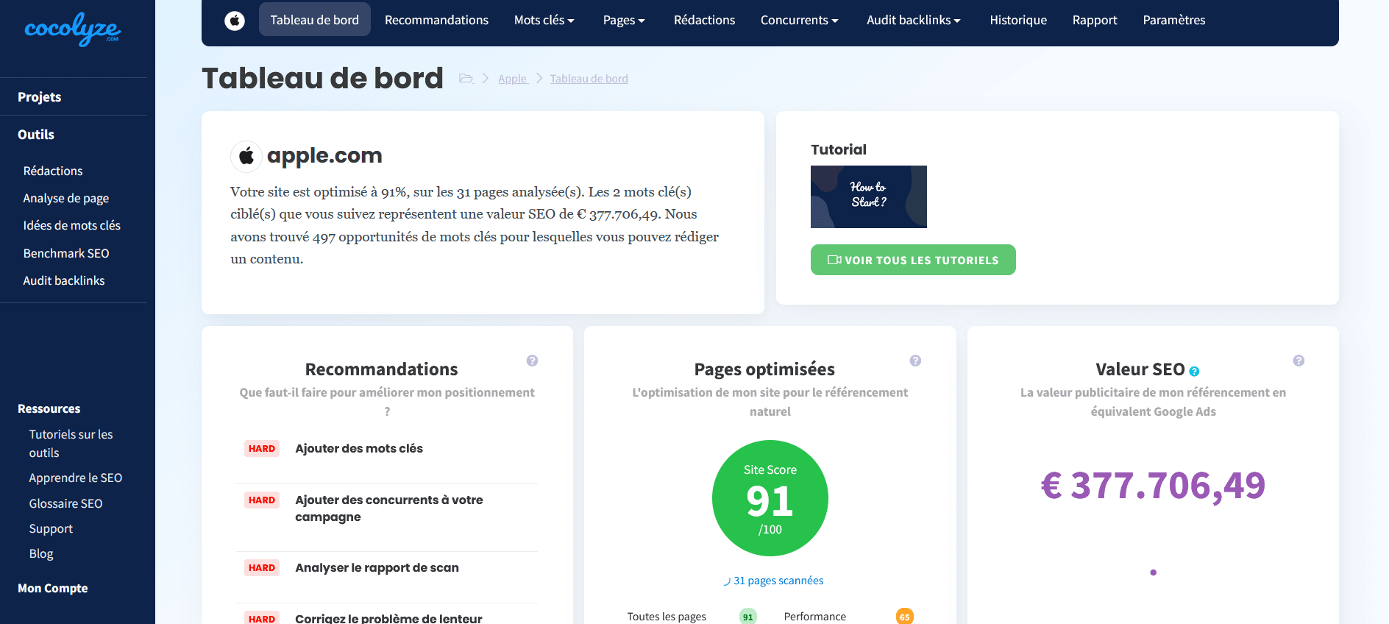Click the folder icon in breadcrumb
Screen dimensions: 1389x624
click(x=466, y=78)
